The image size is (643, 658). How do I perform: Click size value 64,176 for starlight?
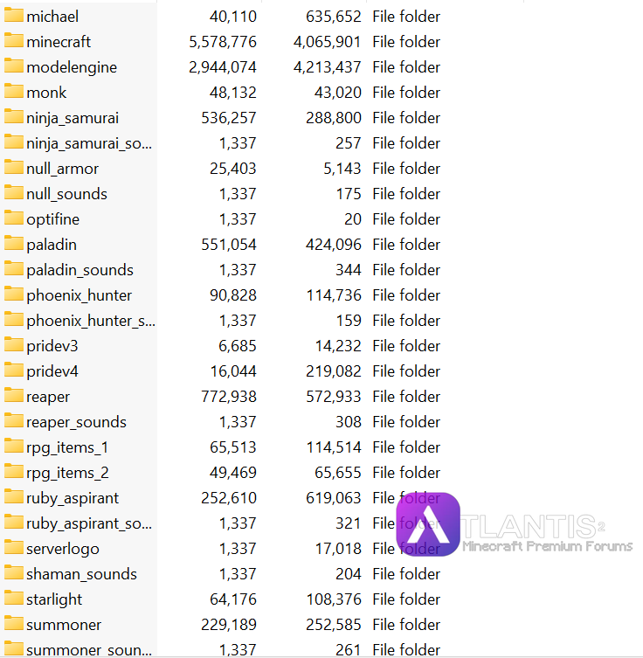click(x=232, y=599)
